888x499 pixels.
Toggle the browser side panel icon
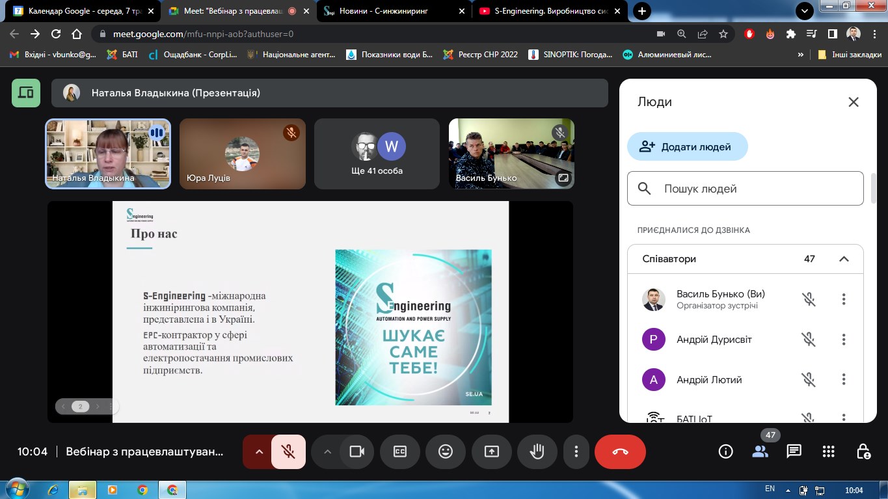(832, 34)
